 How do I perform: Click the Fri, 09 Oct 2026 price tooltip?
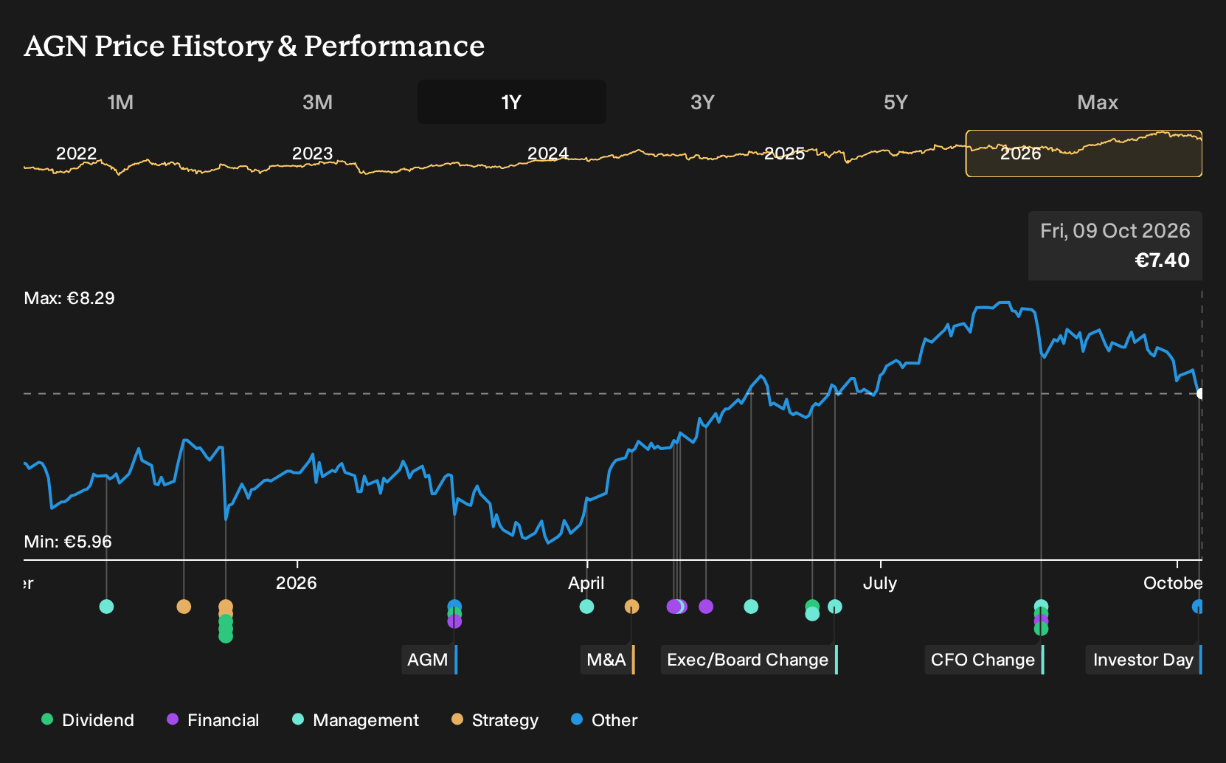[x=1115, y=246]
